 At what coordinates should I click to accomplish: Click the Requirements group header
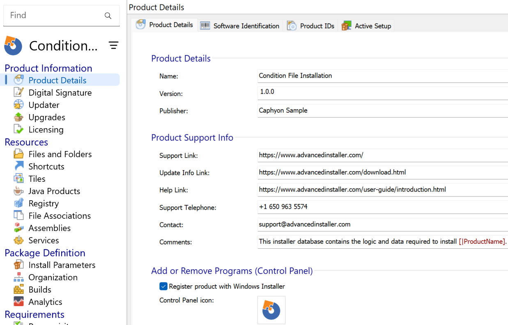pos(34,314)
